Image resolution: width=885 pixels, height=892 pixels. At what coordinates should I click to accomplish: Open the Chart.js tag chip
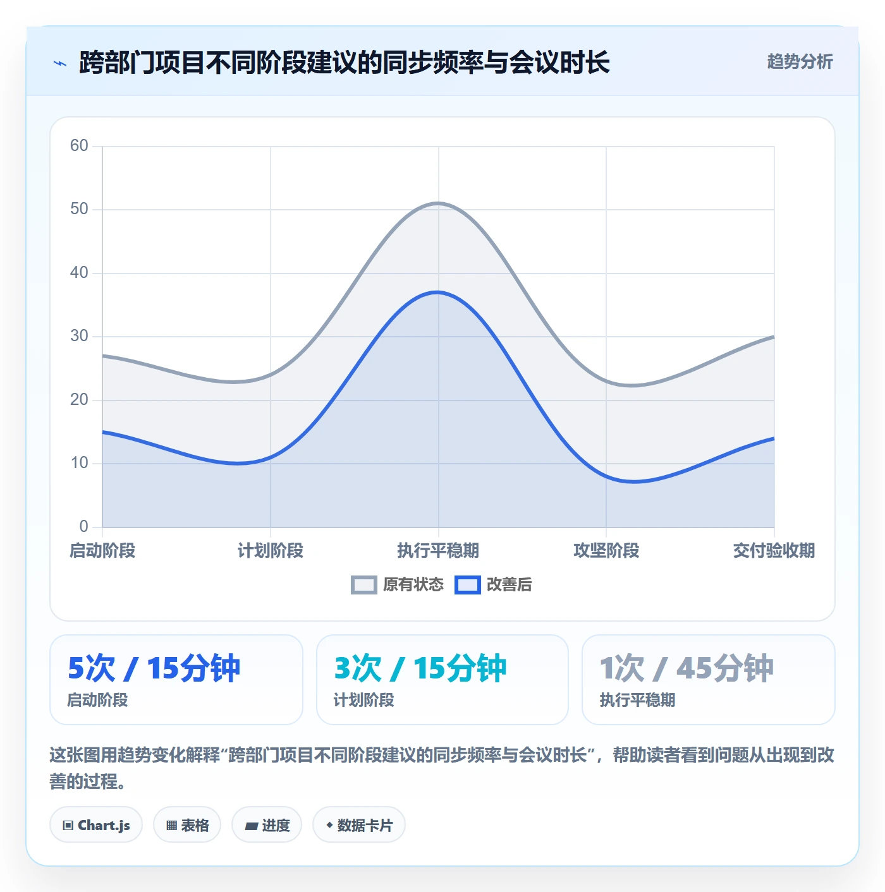[x=96, y=825]
